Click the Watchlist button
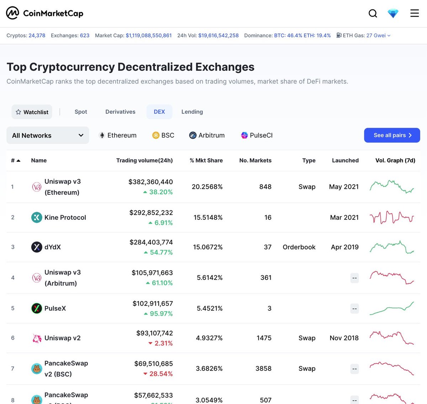Screen dimensions: 427x404 click(32, 112)
